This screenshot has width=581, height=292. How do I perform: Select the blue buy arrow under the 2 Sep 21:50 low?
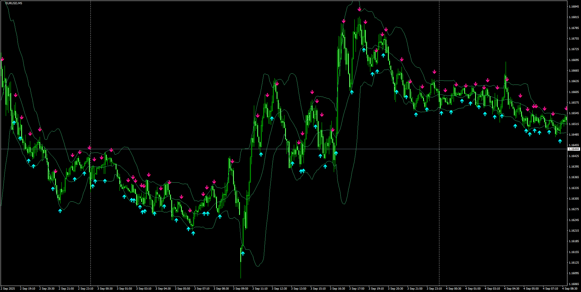point(60,211)
